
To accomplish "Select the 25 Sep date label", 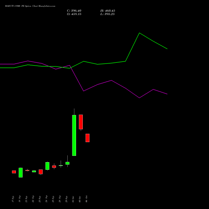I will coord(53,199).
